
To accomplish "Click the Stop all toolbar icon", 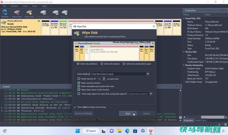I will coord(64,13).
